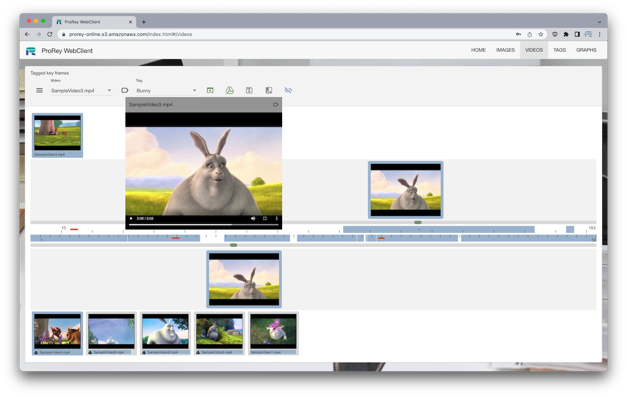Reload the page

[x=50, y=34]
